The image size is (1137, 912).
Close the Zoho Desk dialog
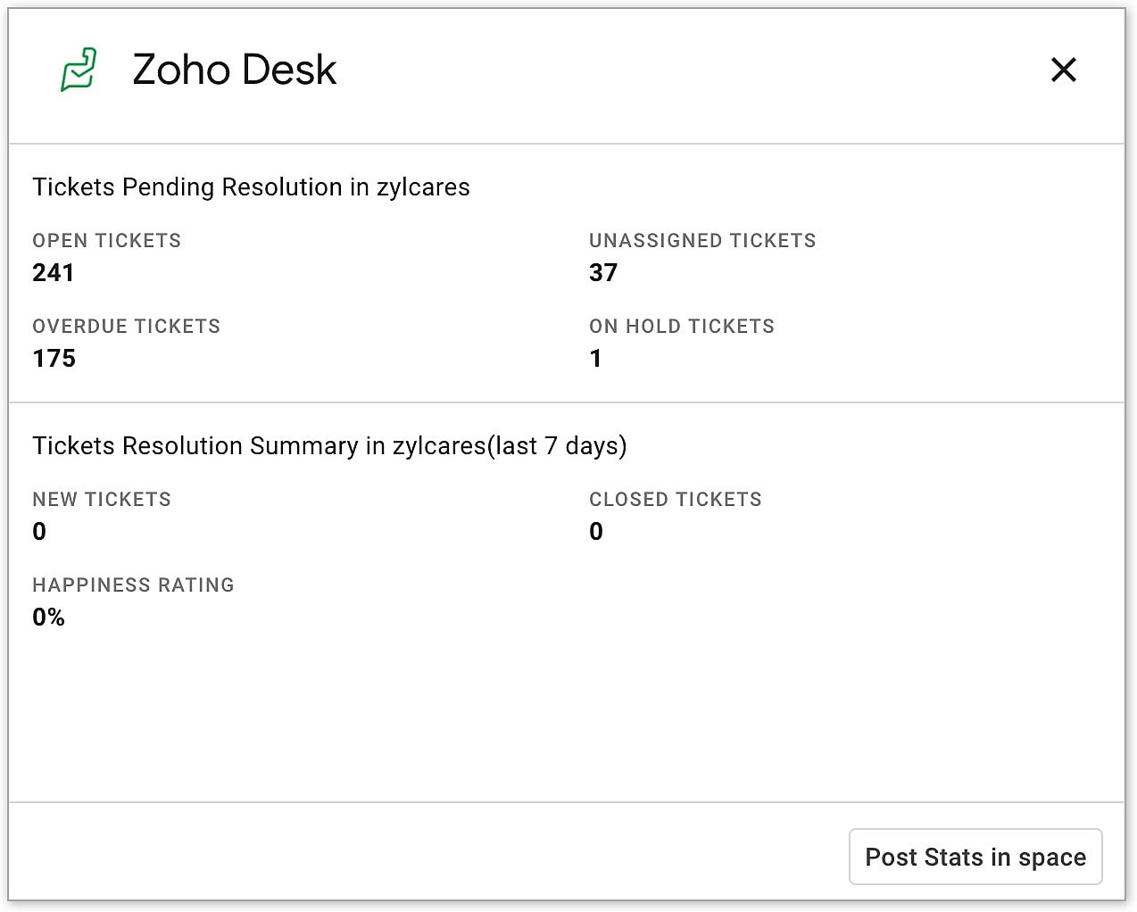tap(1063, 70)
